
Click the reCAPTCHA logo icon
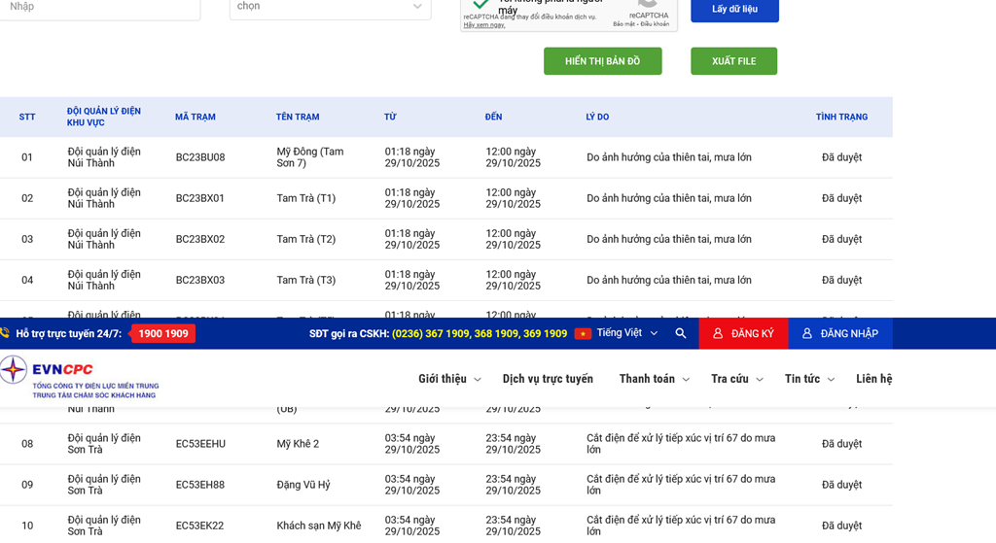[x=648, y=4]
